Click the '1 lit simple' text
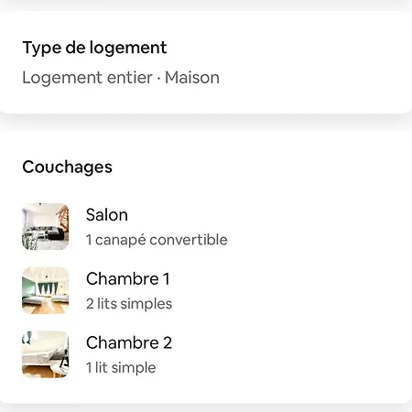 click(x=121, y=367)
